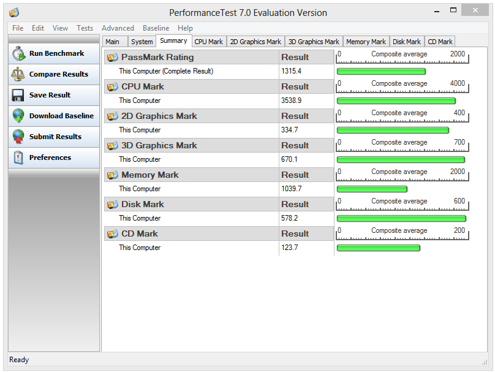Click the 'Ready' status bar text
The image size is (495, 372).
(19, 360)
